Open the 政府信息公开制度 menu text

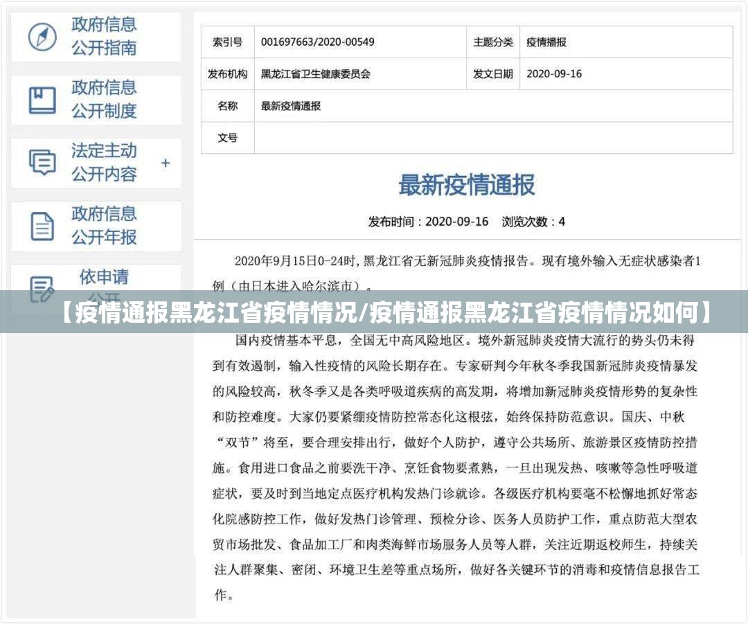pyautogui.click(x=104, y=99)
